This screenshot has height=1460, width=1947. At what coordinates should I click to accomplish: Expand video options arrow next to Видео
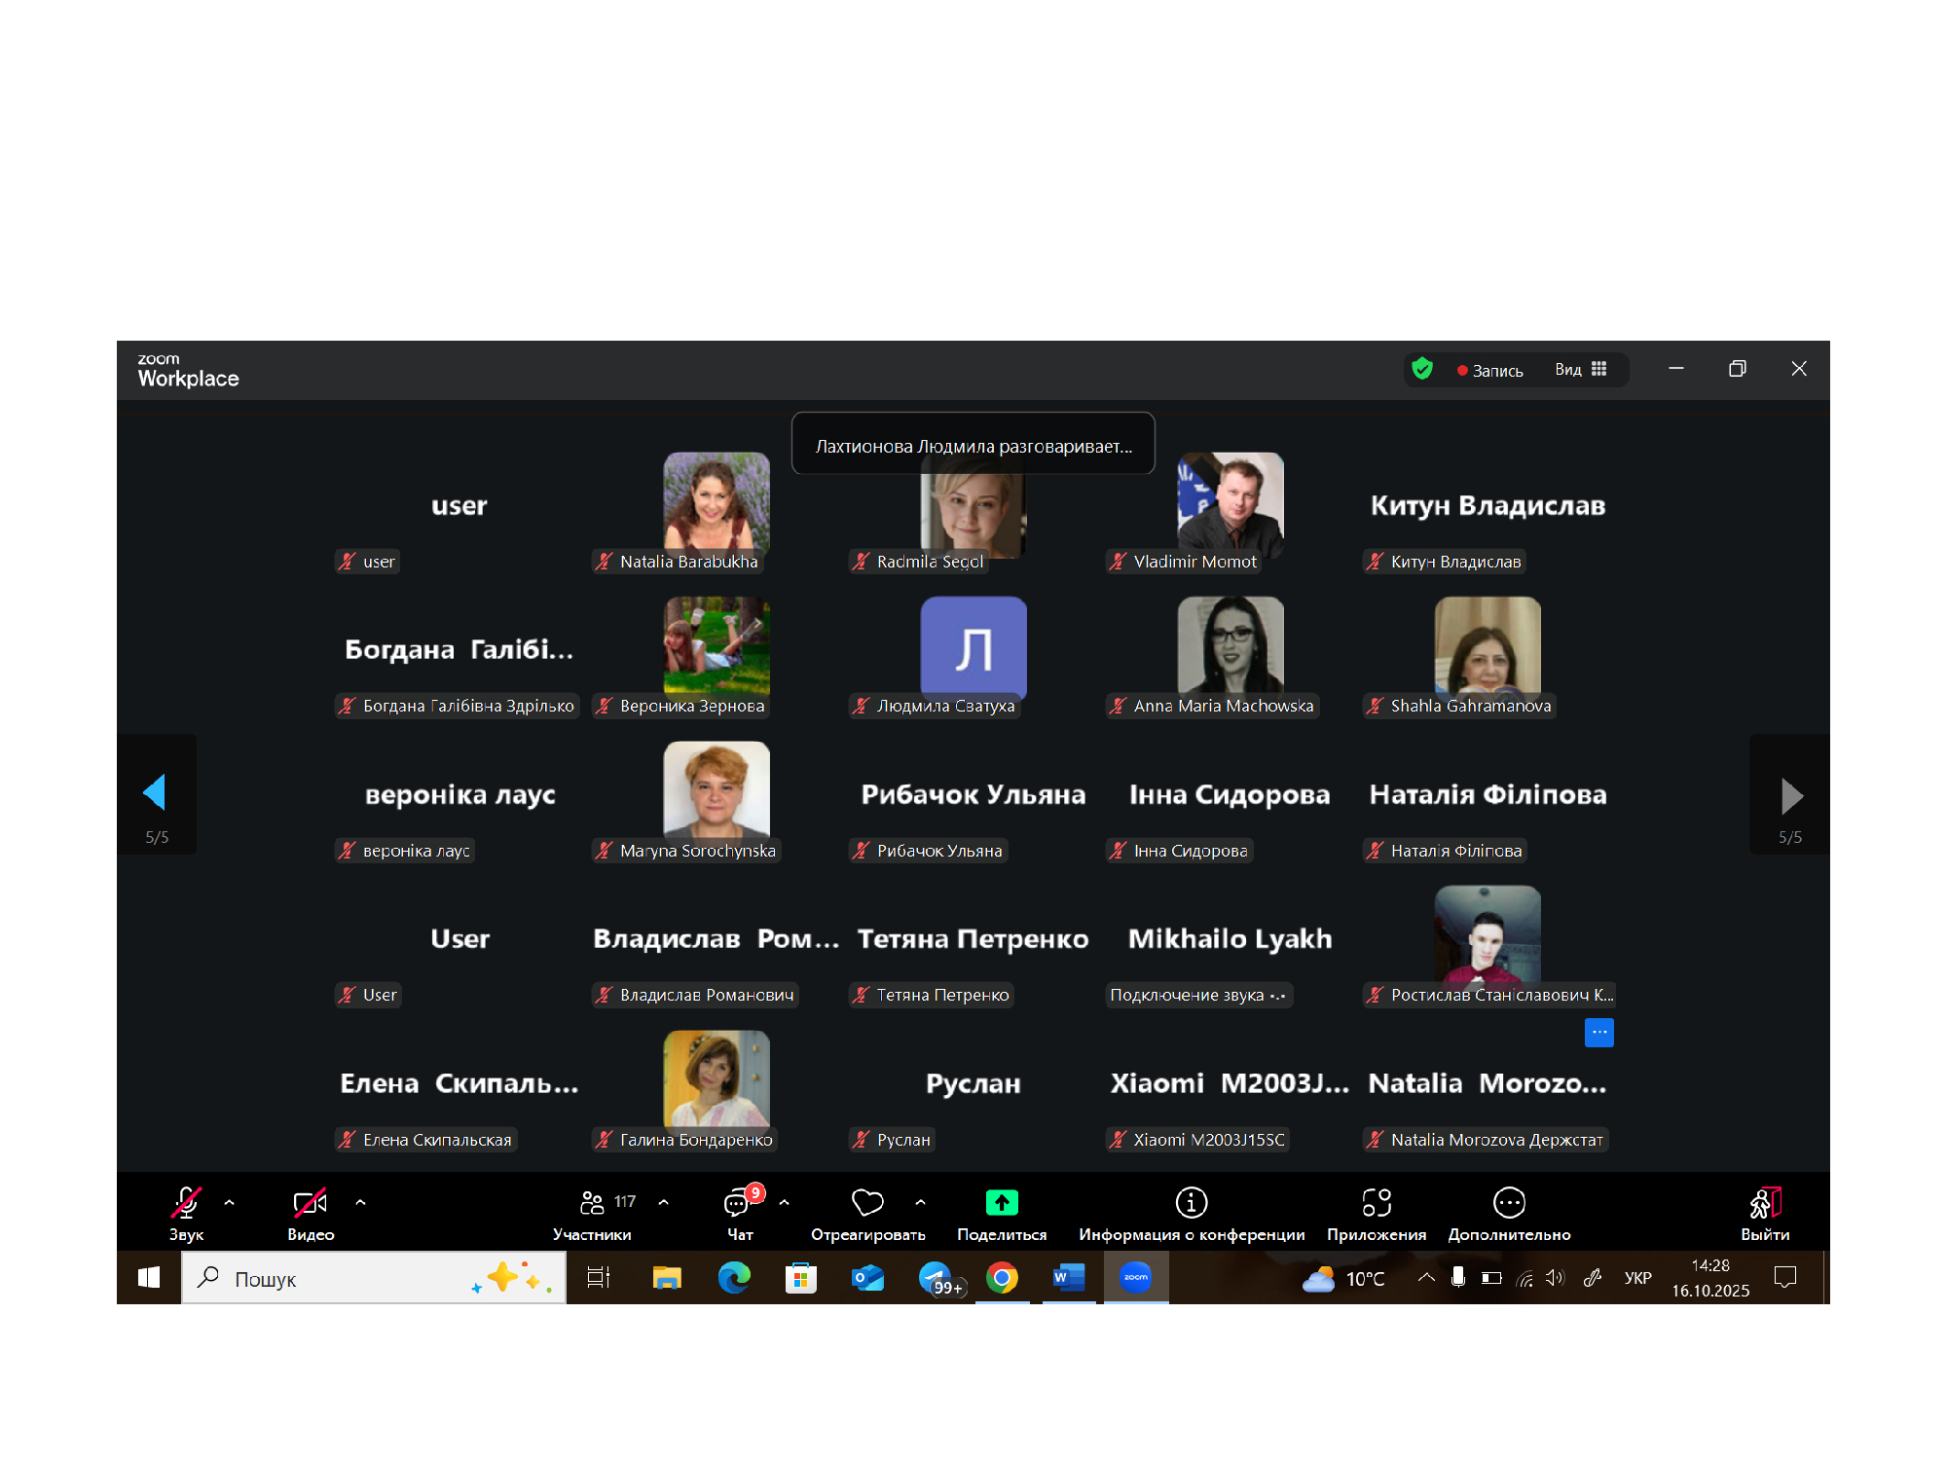coord(360,1202)
